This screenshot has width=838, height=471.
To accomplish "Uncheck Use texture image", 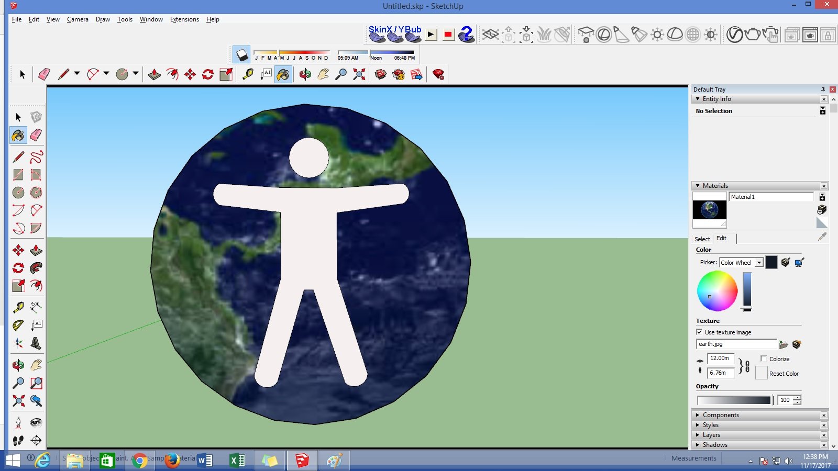I will point(699,332).
